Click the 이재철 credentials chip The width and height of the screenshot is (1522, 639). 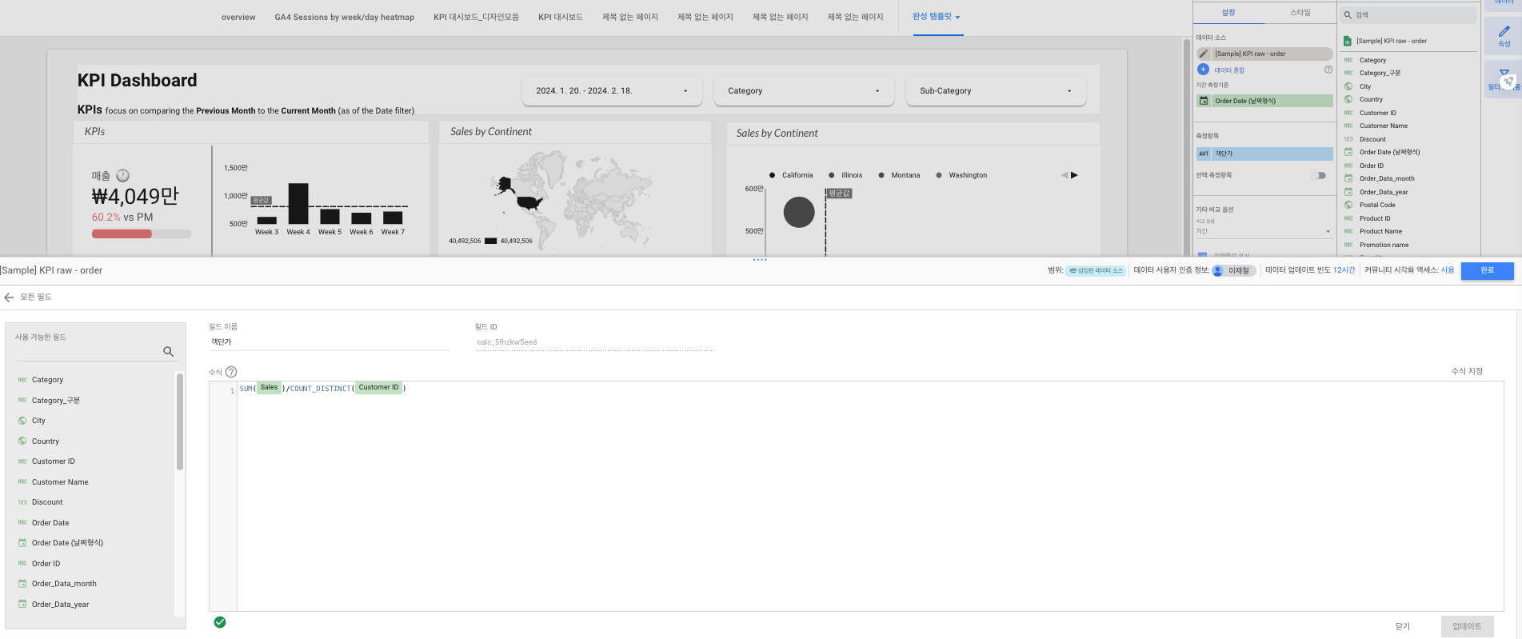[x=1233, y=270]
